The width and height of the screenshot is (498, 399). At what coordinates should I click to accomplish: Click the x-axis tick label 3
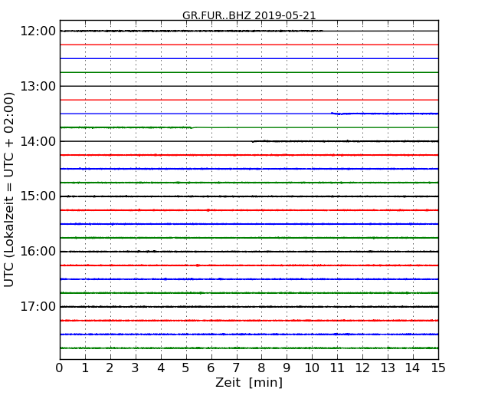pos(136,368)
